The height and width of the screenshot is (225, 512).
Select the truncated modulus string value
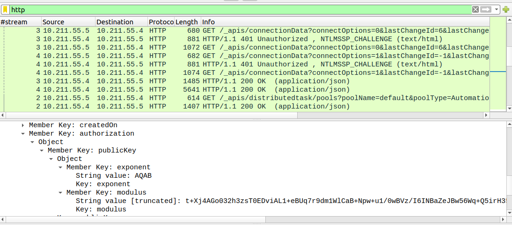pos(292,201)
